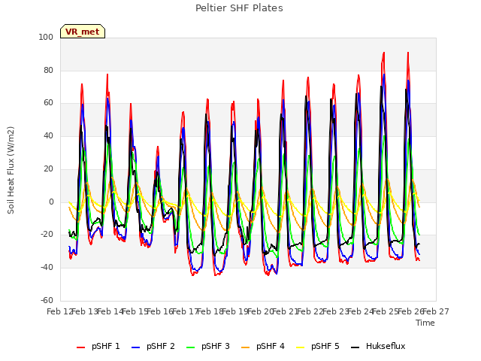Toggle the pSHF 2 legend entry
Viewport: 481px width, 361px height.
pyautogui.click(x=153, y=346)
